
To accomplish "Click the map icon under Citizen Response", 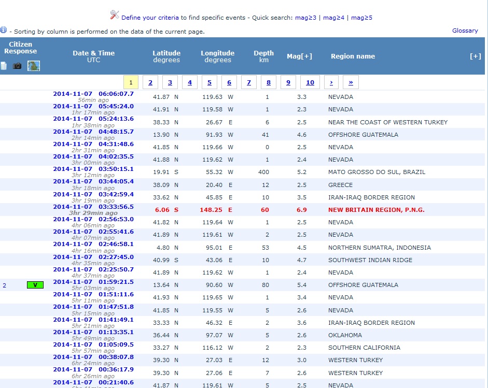I will [34, 66].
